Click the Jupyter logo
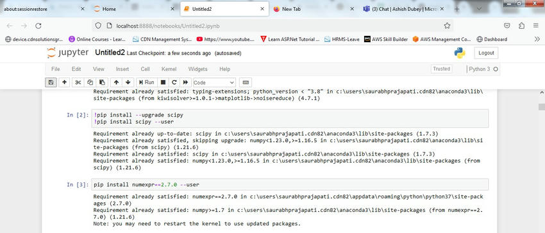The image size is (545, 233). [68, 52]
